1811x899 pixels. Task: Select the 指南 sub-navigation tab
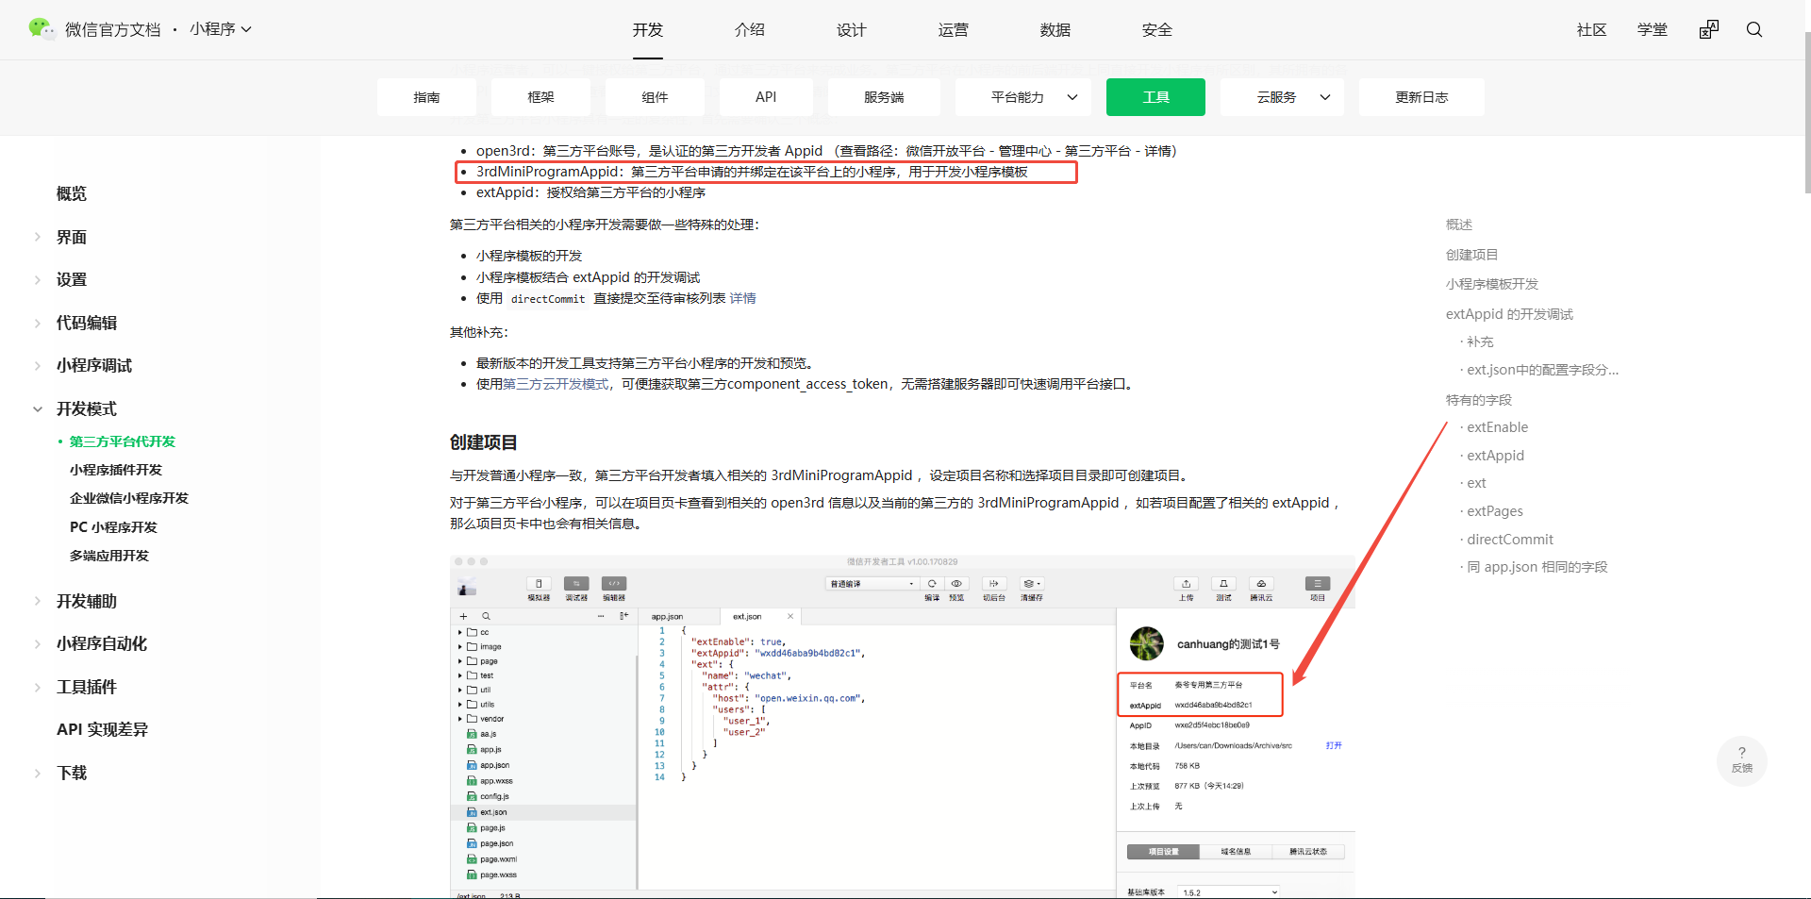(x=426, y=97)
